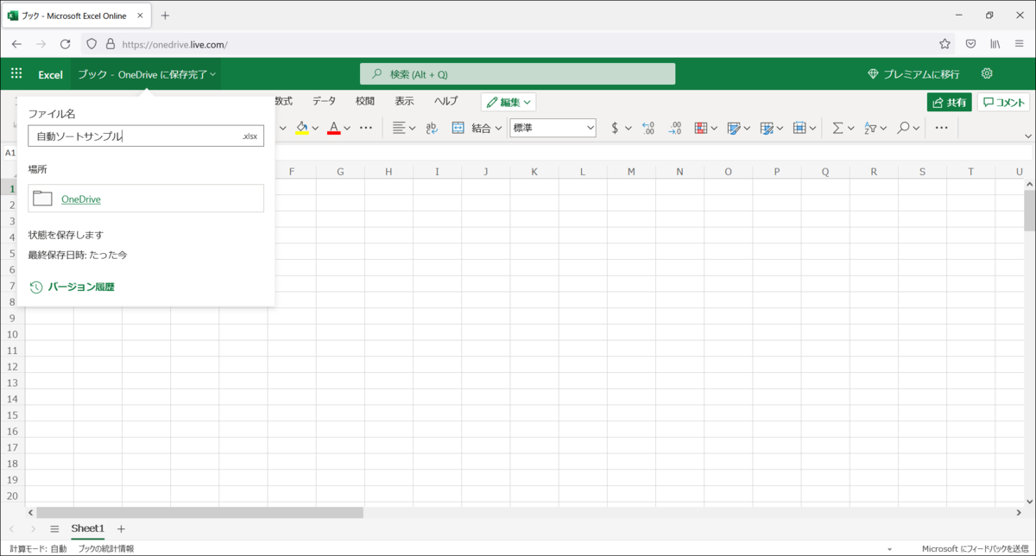This screenshot has width=1036, height=556.
Task: Open more font options ellipsis
Action: [366, 128]
